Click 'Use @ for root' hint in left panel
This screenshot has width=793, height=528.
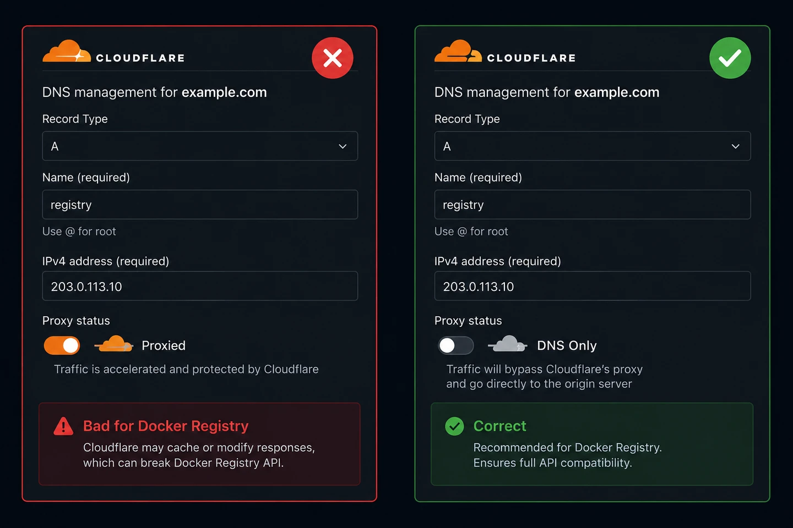79,232
